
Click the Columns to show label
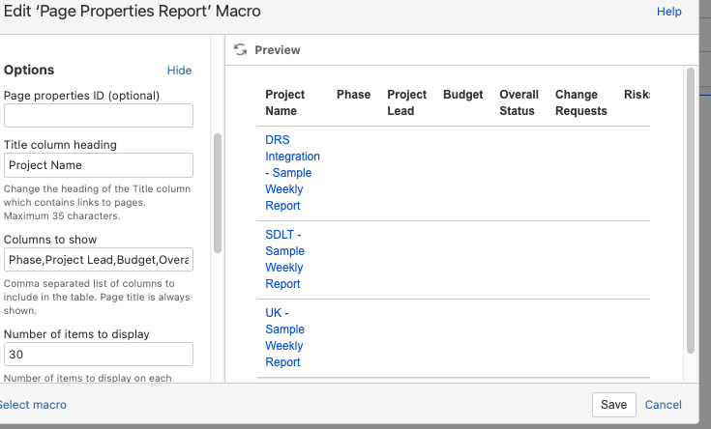pyautogui.click(x=50, y=240)
